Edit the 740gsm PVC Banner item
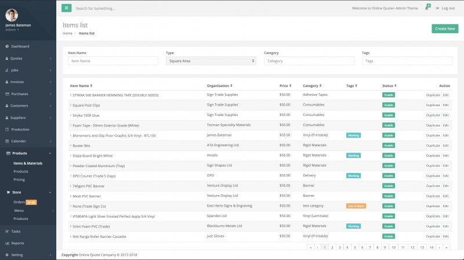This screenshot has width=464, height=260. (x=445, y=186)
